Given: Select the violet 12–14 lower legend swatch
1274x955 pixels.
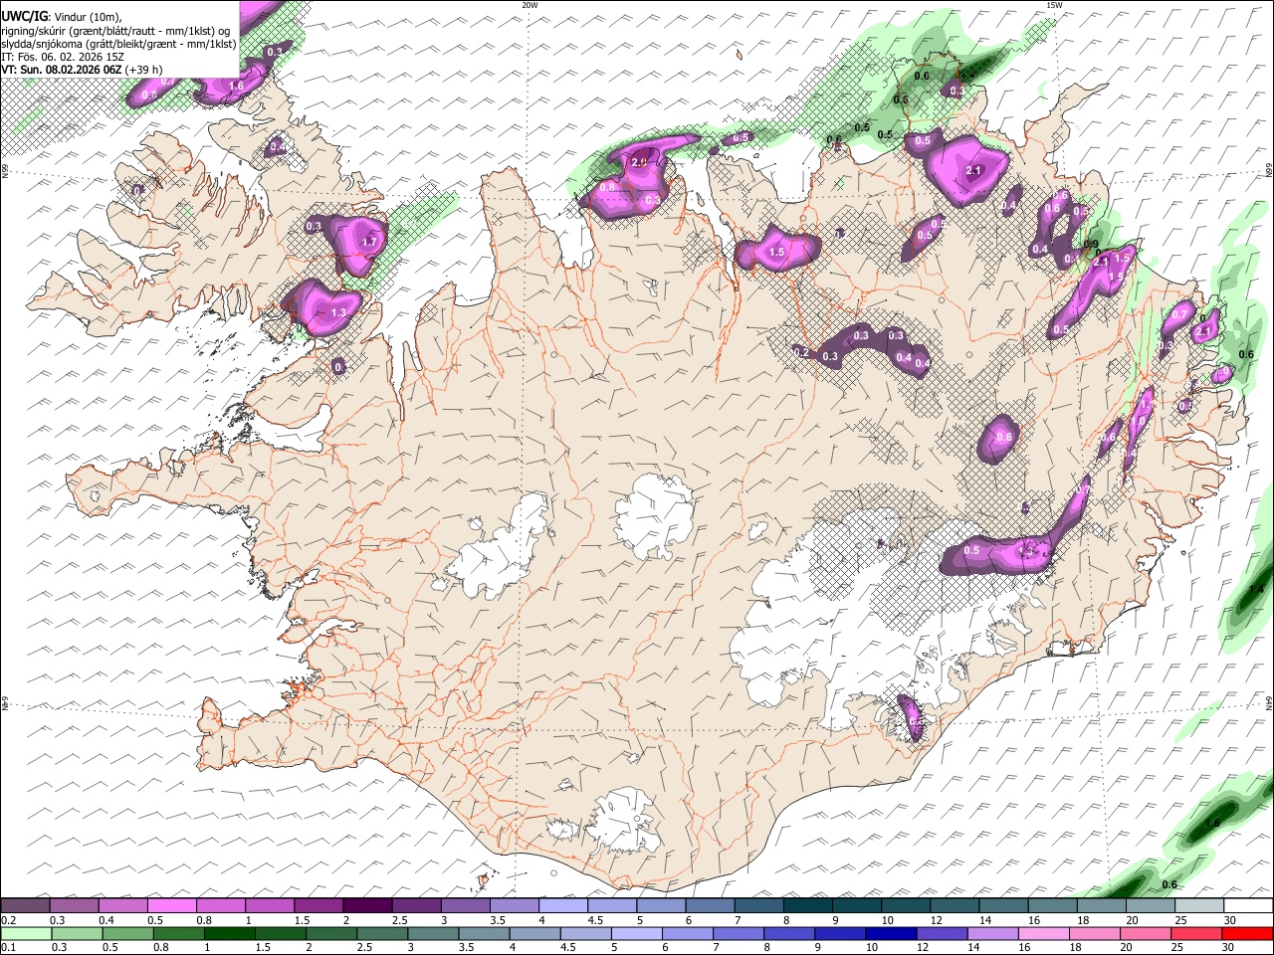Looking at the screenshot, I should click(941, 933).
